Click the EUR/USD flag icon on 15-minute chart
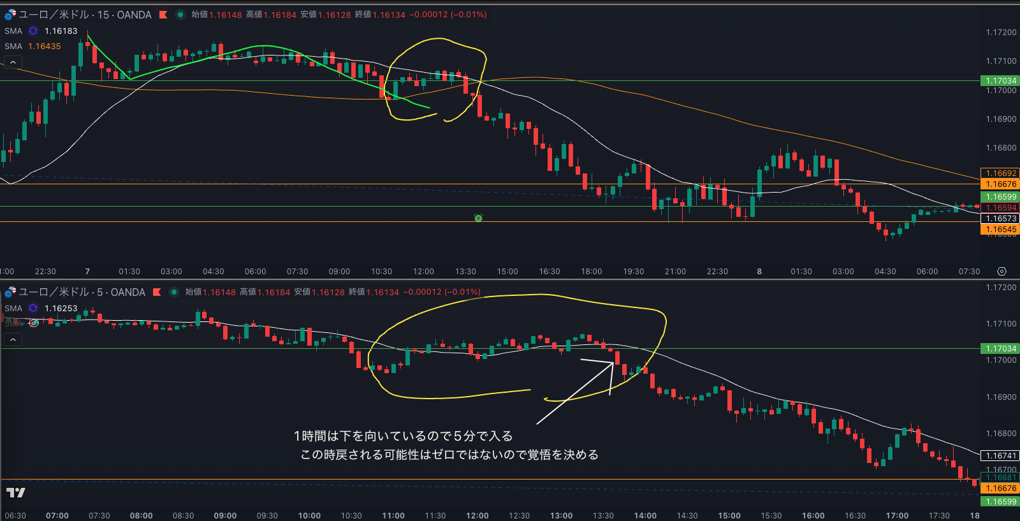This screenshot has width=1020, height=521. [x=10, y=14]
